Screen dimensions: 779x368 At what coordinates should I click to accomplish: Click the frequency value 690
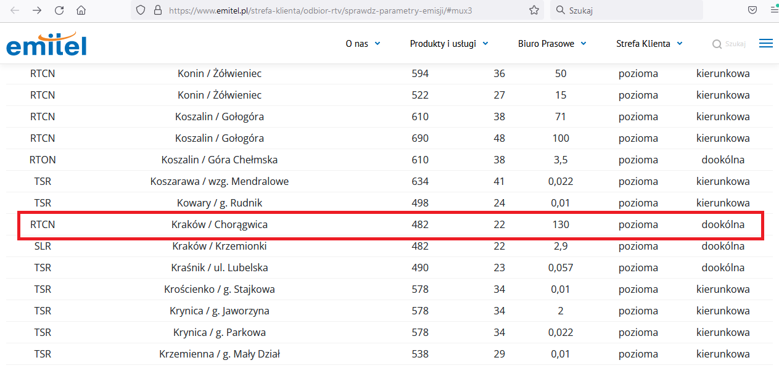(420, 139)
